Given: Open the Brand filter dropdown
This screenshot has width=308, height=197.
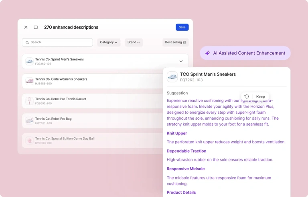Looking at the screenshot, I should (x=134, y=42).
